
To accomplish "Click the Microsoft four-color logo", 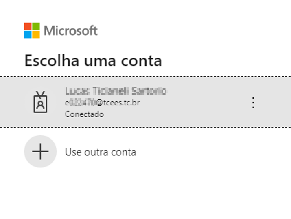I will point(32,30).
